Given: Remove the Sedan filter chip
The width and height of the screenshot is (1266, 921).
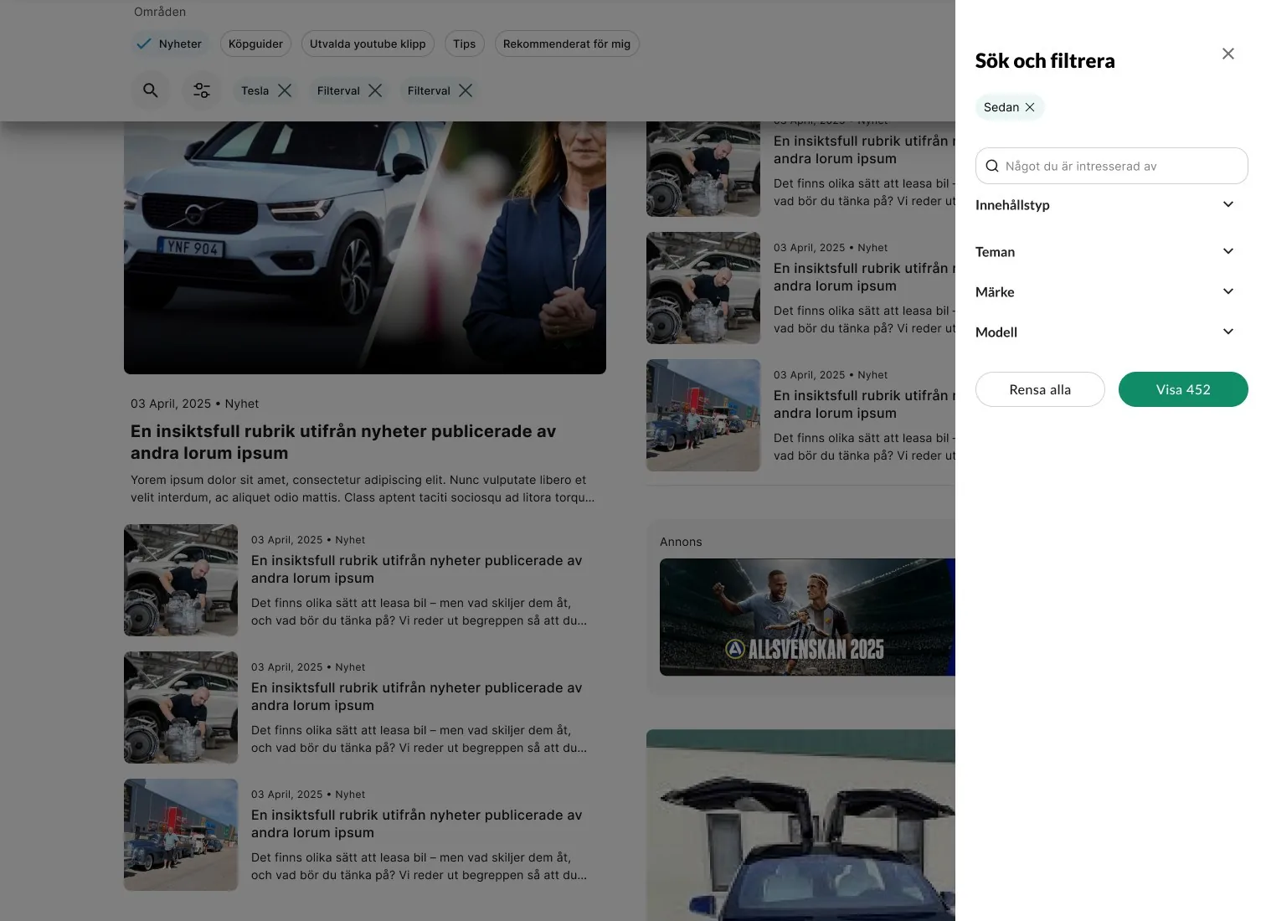Looking at the screenshot, I should pyautogui.click(x=1030, y=107).
